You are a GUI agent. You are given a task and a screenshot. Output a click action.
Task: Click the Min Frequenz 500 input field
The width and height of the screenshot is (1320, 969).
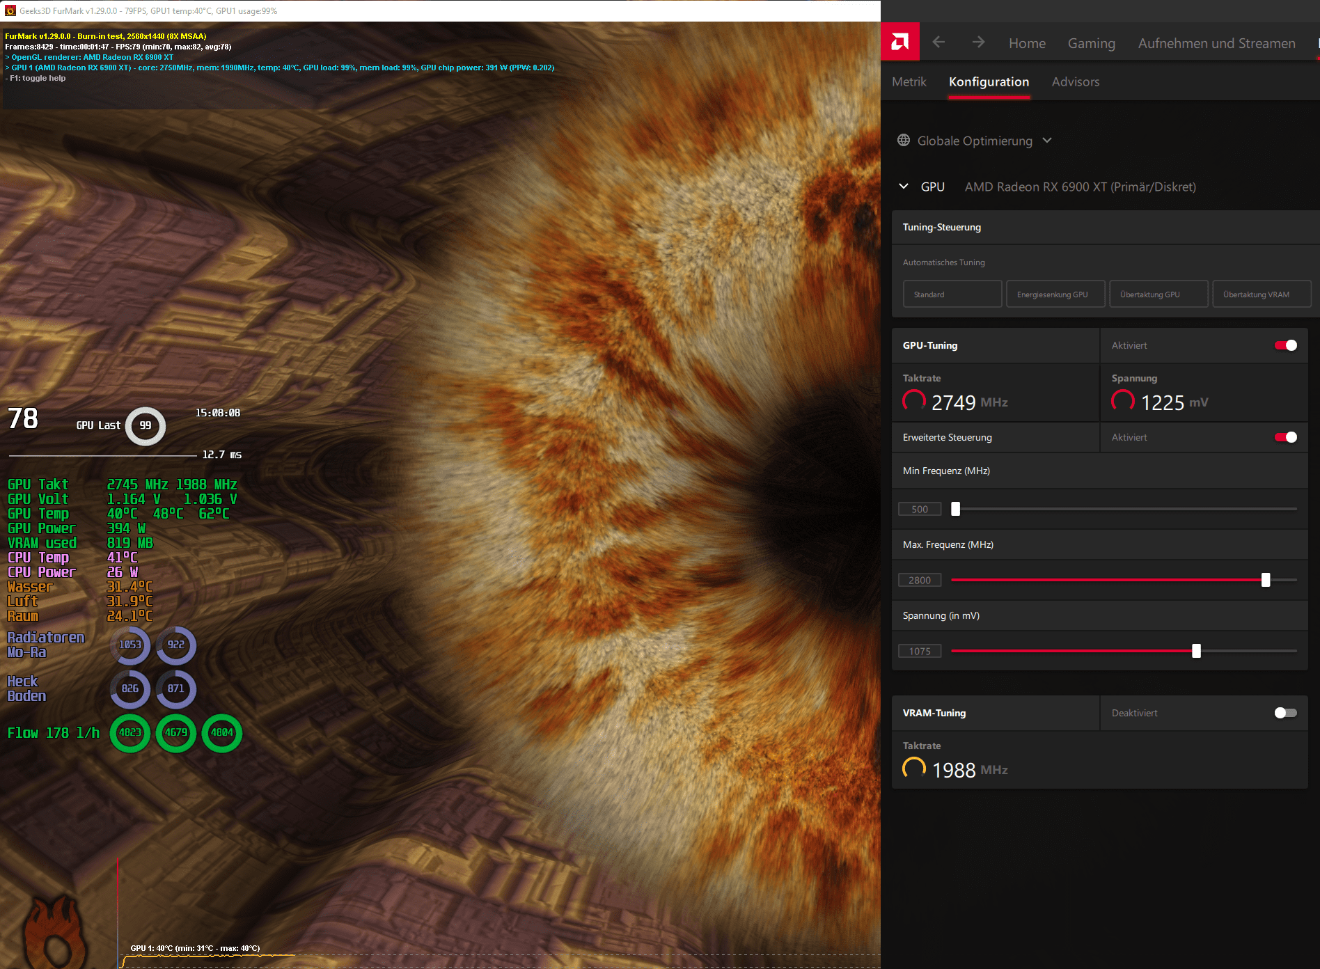[x=920, y=509]
